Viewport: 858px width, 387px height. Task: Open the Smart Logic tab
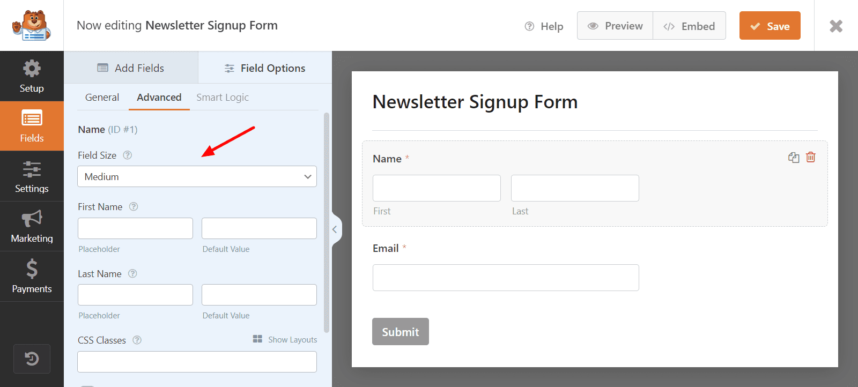[223, 97]
